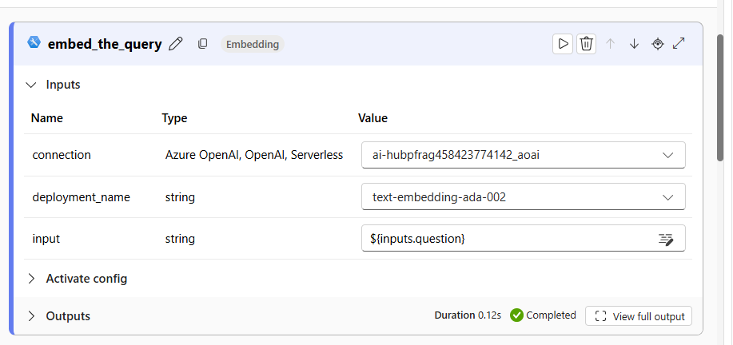Clone the node with the copy icon
The image size is (733, 345).
202,44
